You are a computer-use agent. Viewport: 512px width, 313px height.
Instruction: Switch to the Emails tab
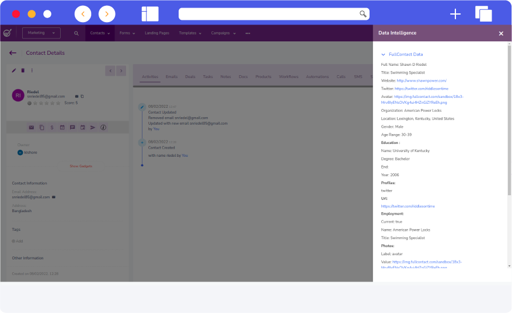tap(172, 76)
